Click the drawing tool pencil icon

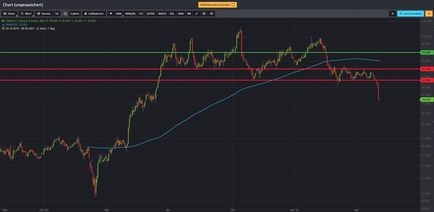coord(197,13)
